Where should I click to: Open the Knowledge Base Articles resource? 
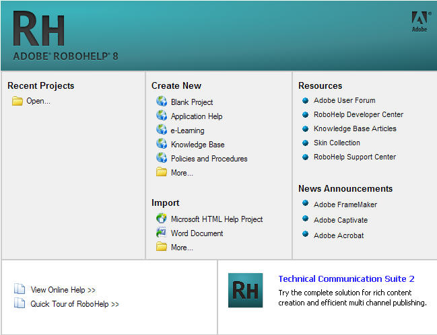click(355, 128)
